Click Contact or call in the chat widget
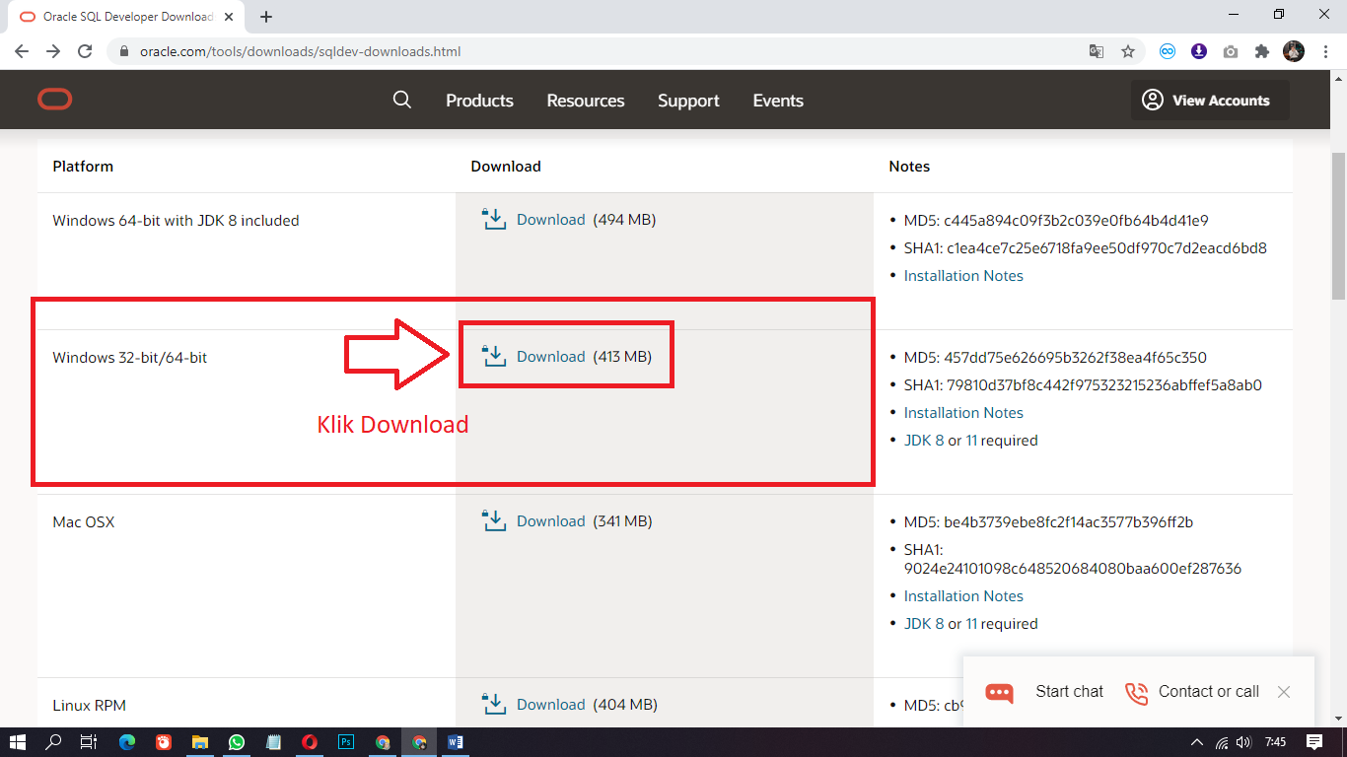 [1192, 692]
